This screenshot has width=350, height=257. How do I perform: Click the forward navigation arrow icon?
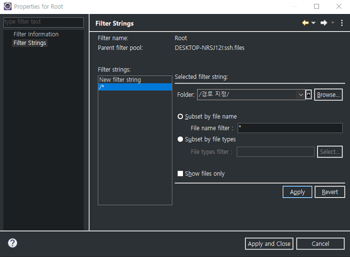pos(323,23)
